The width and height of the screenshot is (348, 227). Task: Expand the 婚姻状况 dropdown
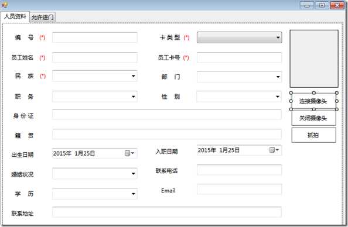click(x=95, y=174)
